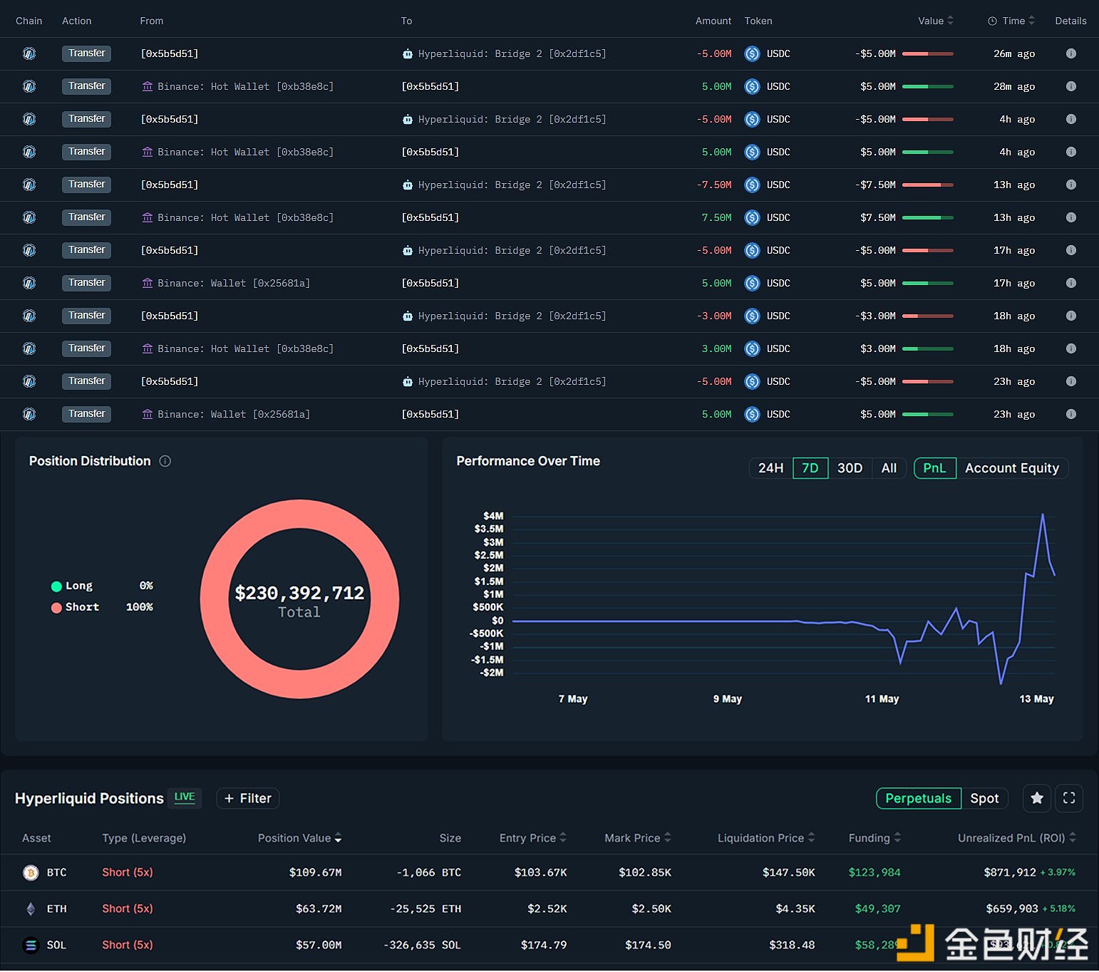Click the ETH coin icon in positions table

31,909
